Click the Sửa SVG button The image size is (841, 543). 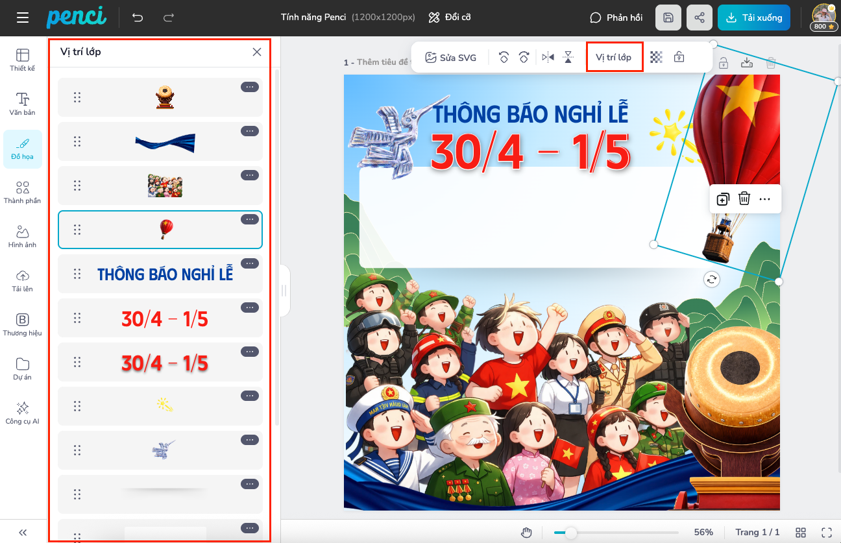[450, 57]
